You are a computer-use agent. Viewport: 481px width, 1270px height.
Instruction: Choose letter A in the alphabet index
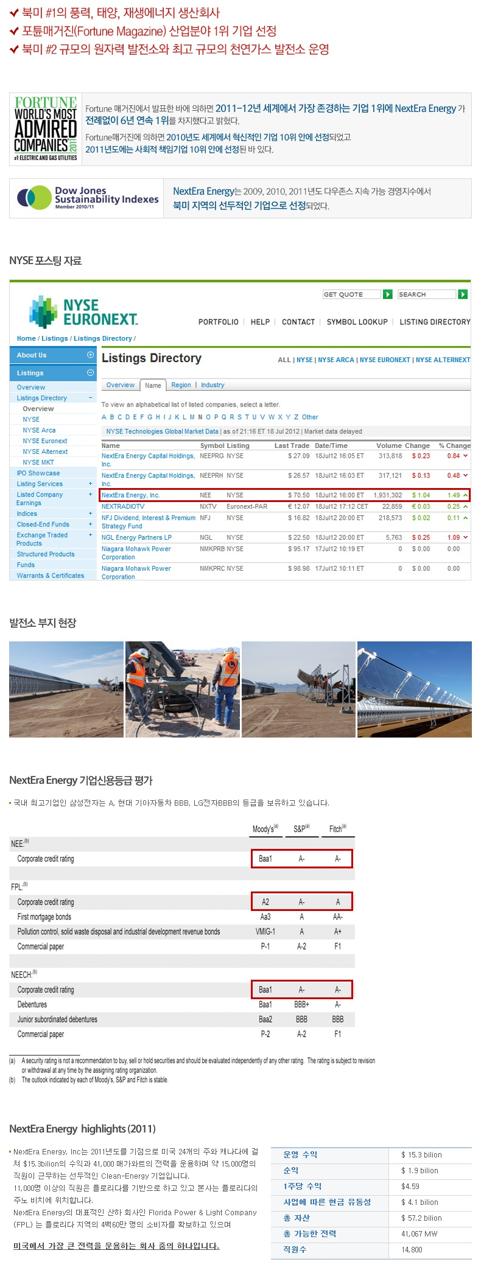point(104,417)
